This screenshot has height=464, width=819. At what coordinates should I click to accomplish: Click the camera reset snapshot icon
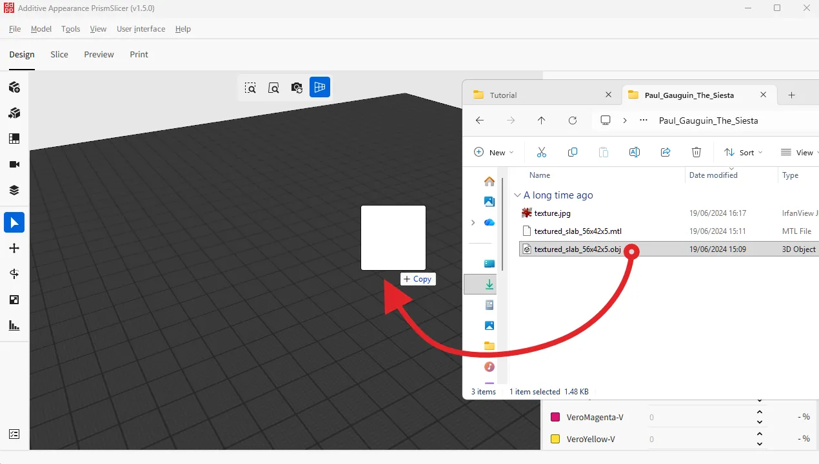point(297,87)
